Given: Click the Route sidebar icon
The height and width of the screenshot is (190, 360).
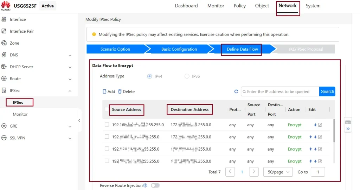Looking at the screenshot, I should click(4, 78).
